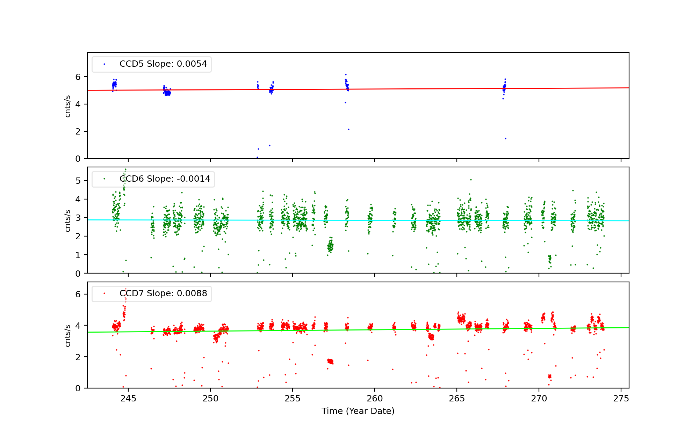
Task: Click the 260 tick label on x-axis
Action: click(x=375, y=399)
